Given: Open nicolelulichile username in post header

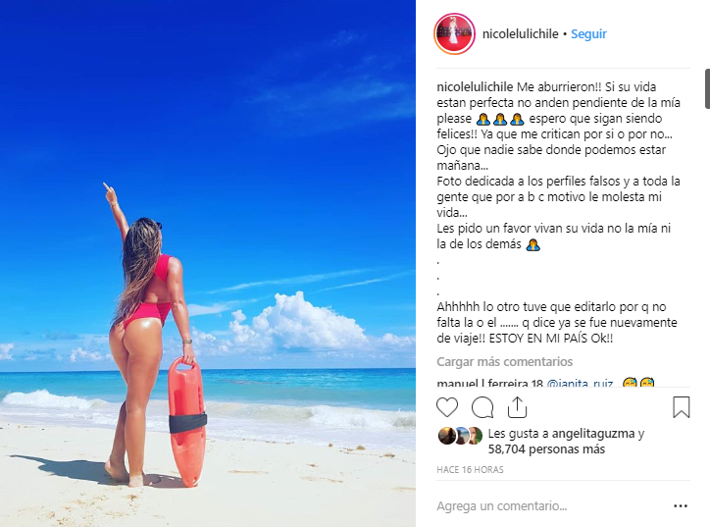Looking at the screenshot, I should (521, 34).
